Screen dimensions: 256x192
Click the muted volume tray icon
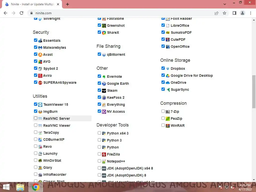pyautogui.click(x=232, y=187)
